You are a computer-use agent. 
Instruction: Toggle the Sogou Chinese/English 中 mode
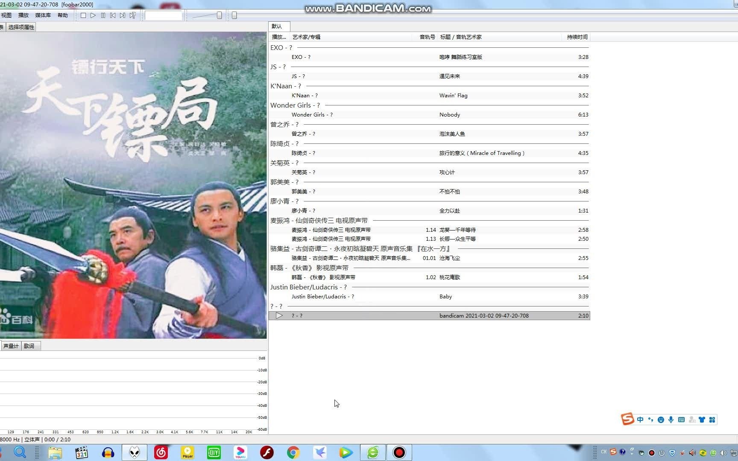coord(640,420)
